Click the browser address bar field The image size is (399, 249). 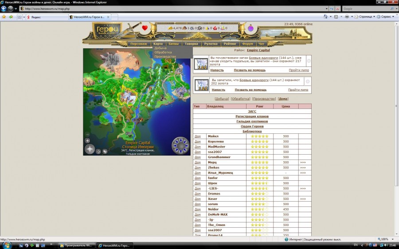coord(174,9)
